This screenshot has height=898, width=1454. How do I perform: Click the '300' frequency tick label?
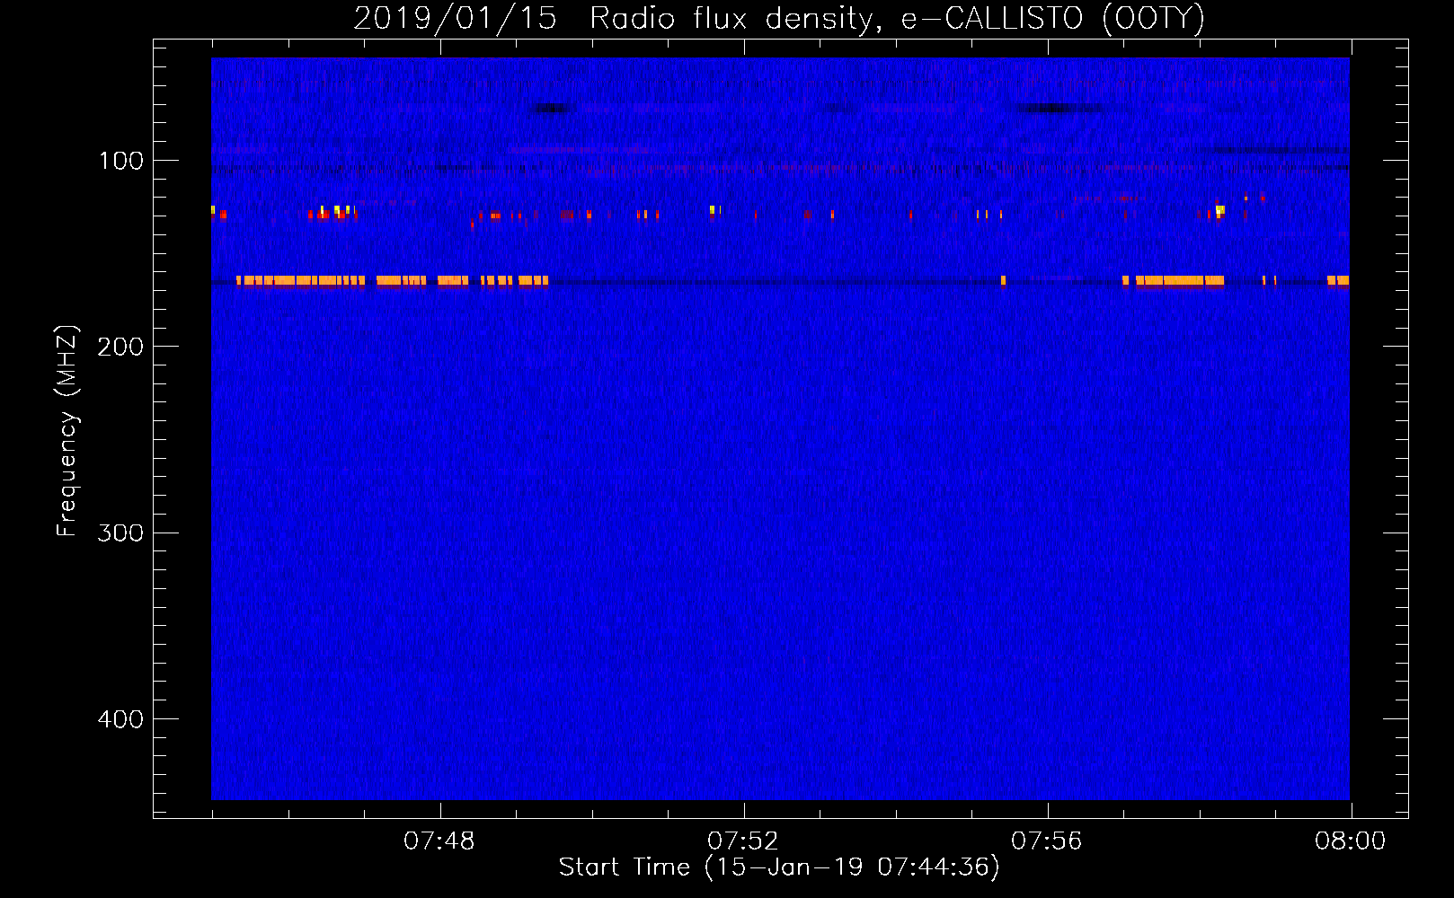click(120, 533)
